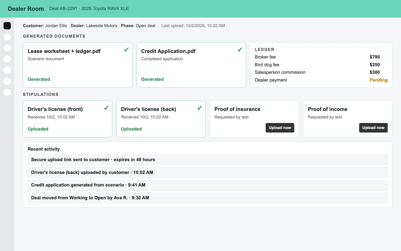Click the Bird dog fee ledger label

coord(267,65)
